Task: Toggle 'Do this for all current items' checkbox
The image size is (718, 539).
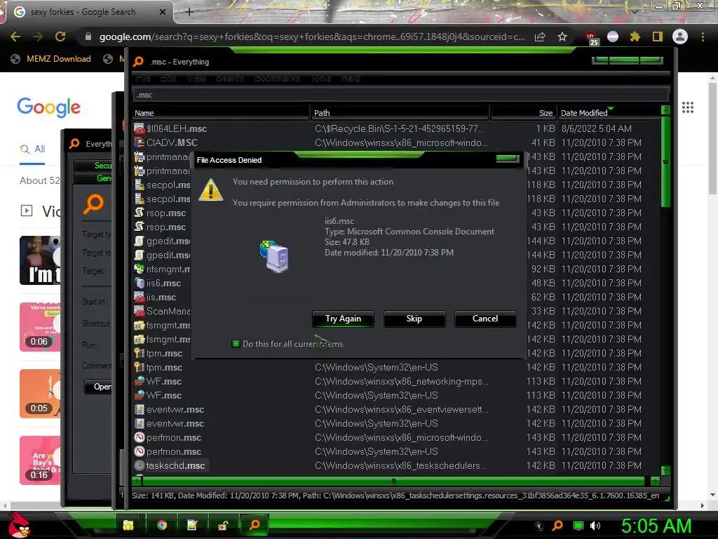Action: [x=236, y=343]
